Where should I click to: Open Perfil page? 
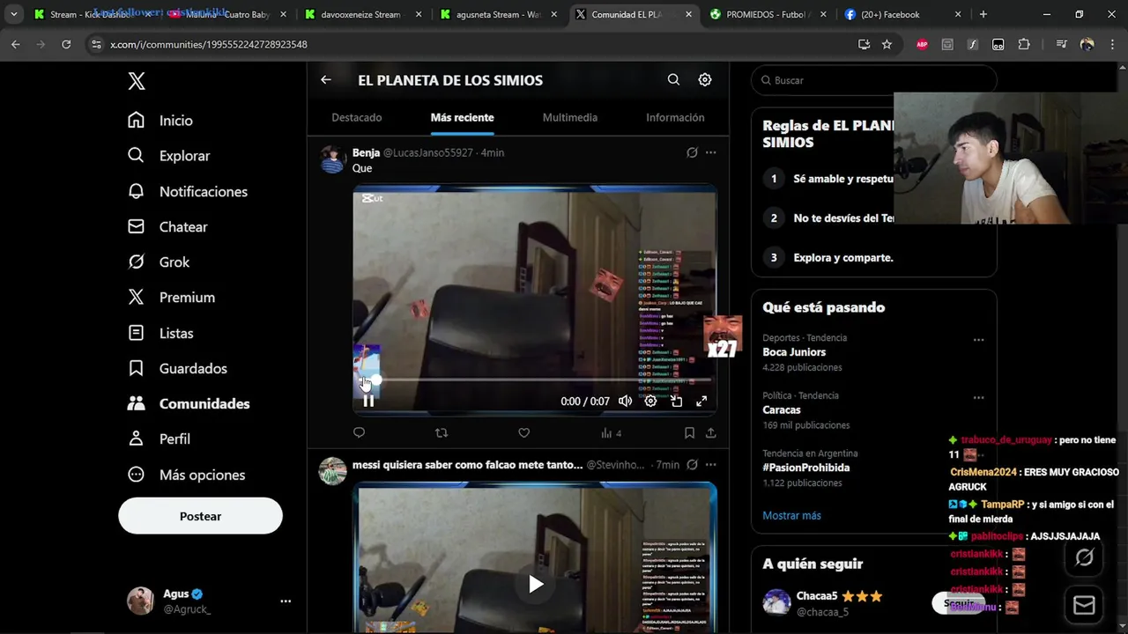159,439
